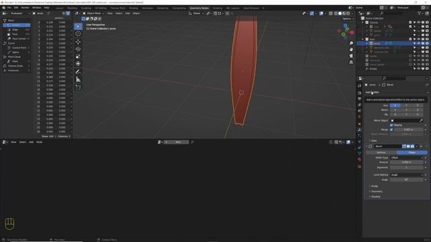
Task: Select the Move tool in viewport toolbar
Action: tap(78, 42)
